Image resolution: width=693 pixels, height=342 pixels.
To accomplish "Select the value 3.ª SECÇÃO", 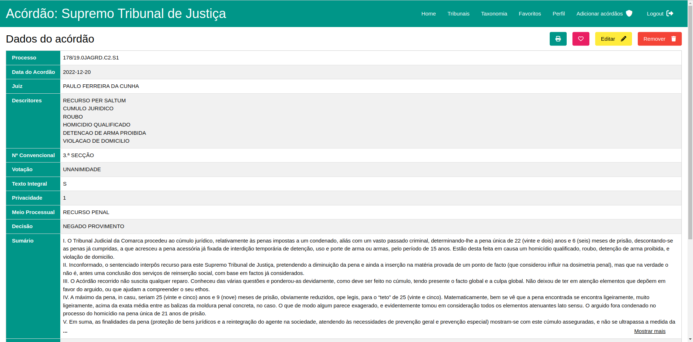I will coord(78,155).
